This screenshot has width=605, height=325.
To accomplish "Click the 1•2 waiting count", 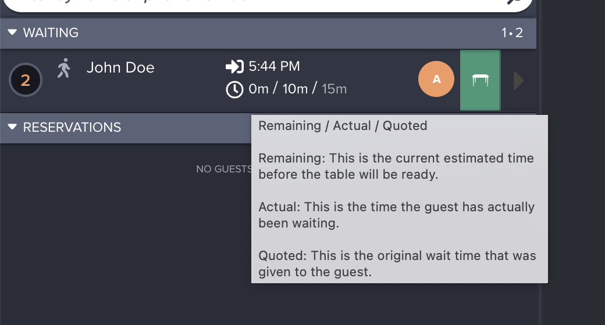I will coord(512,33).
